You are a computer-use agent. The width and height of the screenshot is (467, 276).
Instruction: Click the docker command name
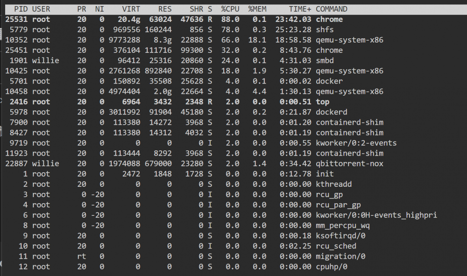[329, 81]
